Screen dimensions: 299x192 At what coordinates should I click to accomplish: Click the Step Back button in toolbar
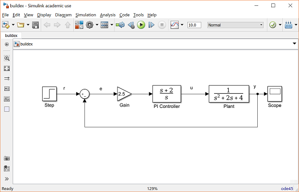(x=131, y=25)
